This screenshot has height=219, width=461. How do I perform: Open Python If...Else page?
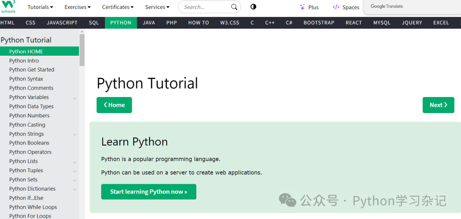pos(39,198)
